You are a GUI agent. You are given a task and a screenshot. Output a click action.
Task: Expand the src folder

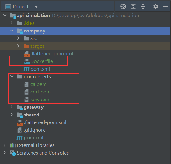(18, 38)
